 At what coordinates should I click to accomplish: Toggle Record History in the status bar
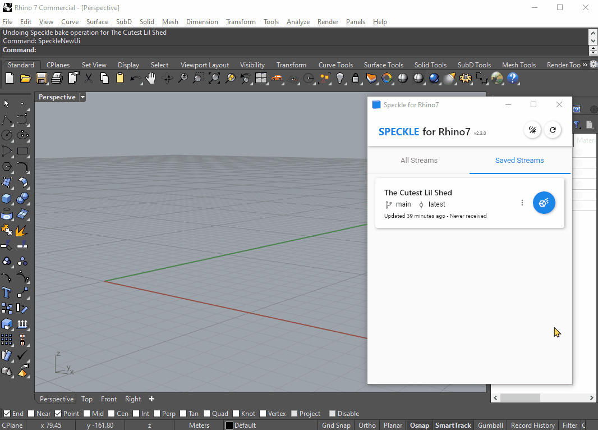tap(533, 426)
